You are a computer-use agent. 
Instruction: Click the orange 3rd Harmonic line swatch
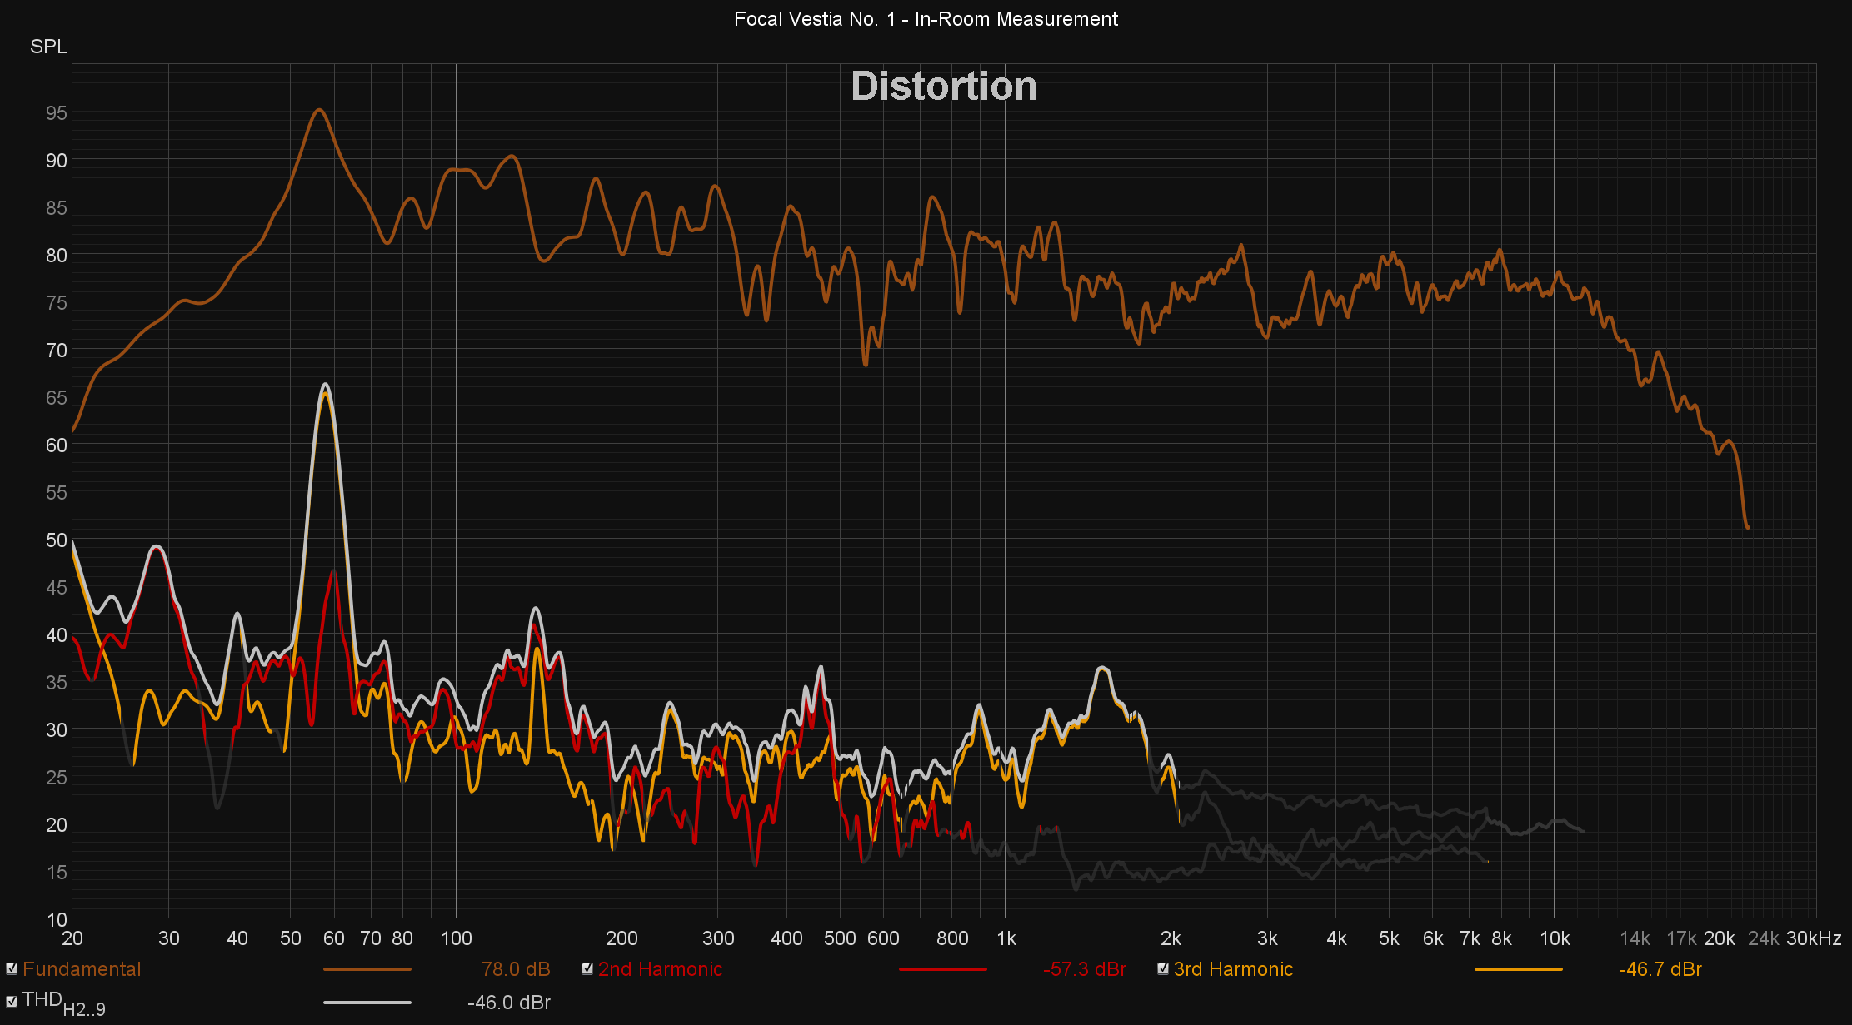(1518, 969)
